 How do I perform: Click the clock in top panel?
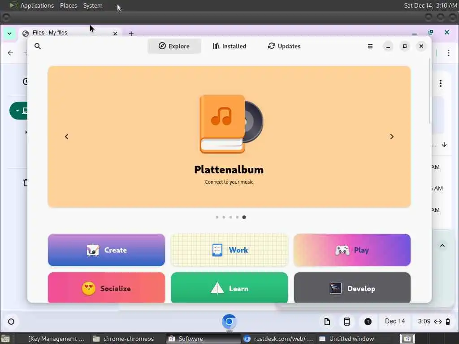pos(430,5)
